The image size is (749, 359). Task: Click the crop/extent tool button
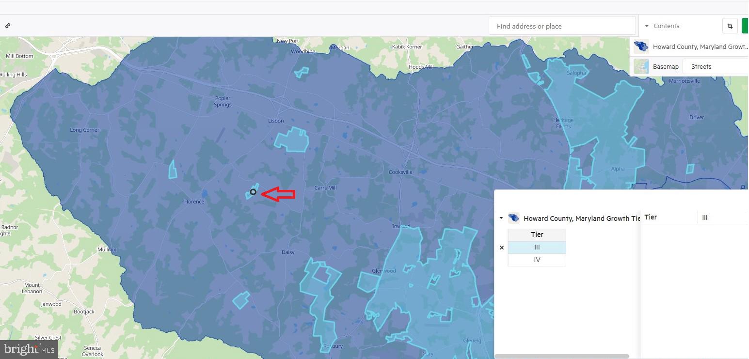click(730, 26)
